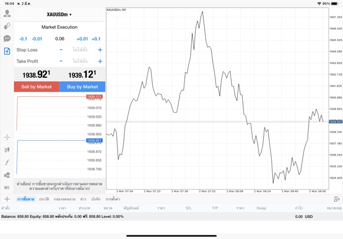Viewport: 343px width, 239px height.
Task: Open the chart objects shapes icon
Action: tap(7, 175)
